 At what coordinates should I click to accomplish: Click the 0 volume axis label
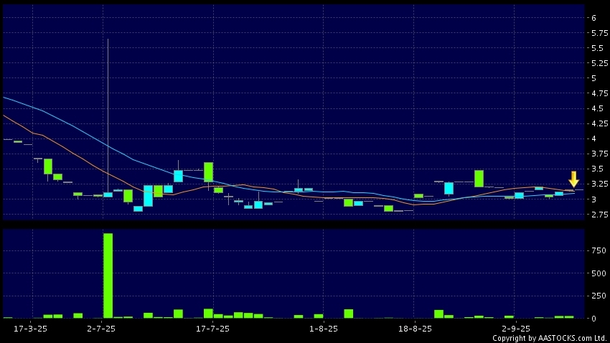coord(593,319)
